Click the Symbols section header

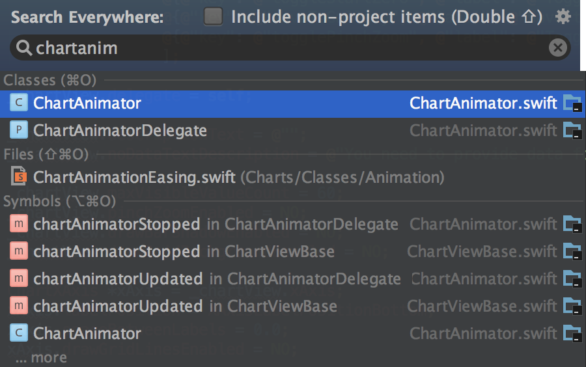pyautogui.click(x=60, y=201)
